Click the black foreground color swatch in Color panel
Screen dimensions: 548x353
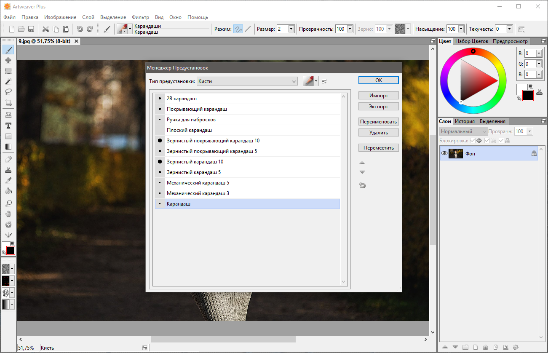(x=528, y=96)
